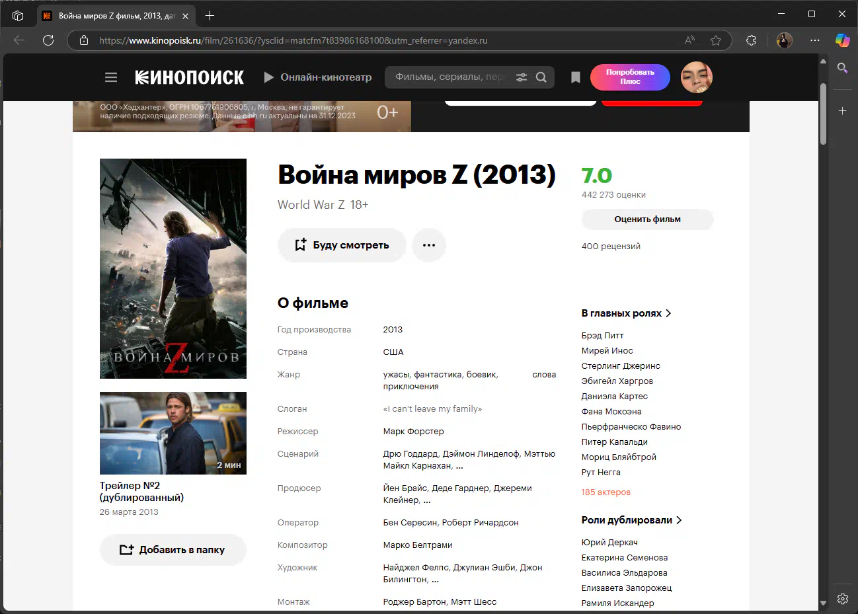Open 400 рецензий link

click(611, 247)
